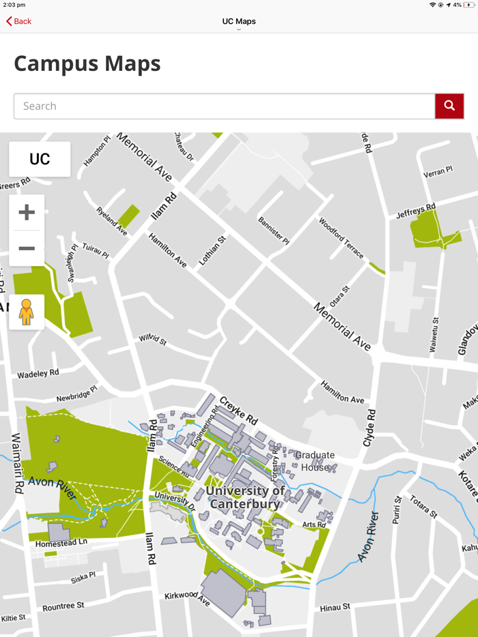Screen dimensions: 478x637
Task: Select Graduate House on the map
Action: click(x=315, y=460)
